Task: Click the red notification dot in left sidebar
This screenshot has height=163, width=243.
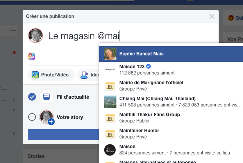Action: point(14,52)
